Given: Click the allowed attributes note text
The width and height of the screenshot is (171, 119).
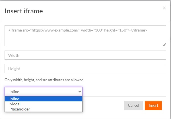Looking at the screenshot, I should click(x=44, y=80).
